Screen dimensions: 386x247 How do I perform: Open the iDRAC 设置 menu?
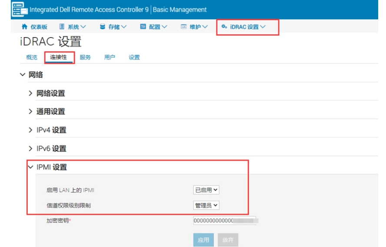click(244, 27)
